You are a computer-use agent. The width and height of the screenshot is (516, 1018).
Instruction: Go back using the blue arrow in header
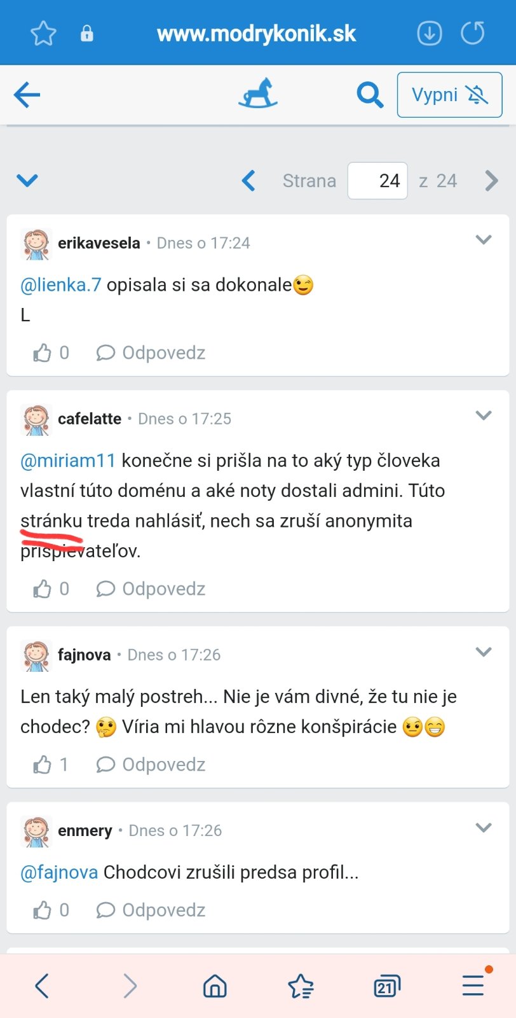pos(27,95)
